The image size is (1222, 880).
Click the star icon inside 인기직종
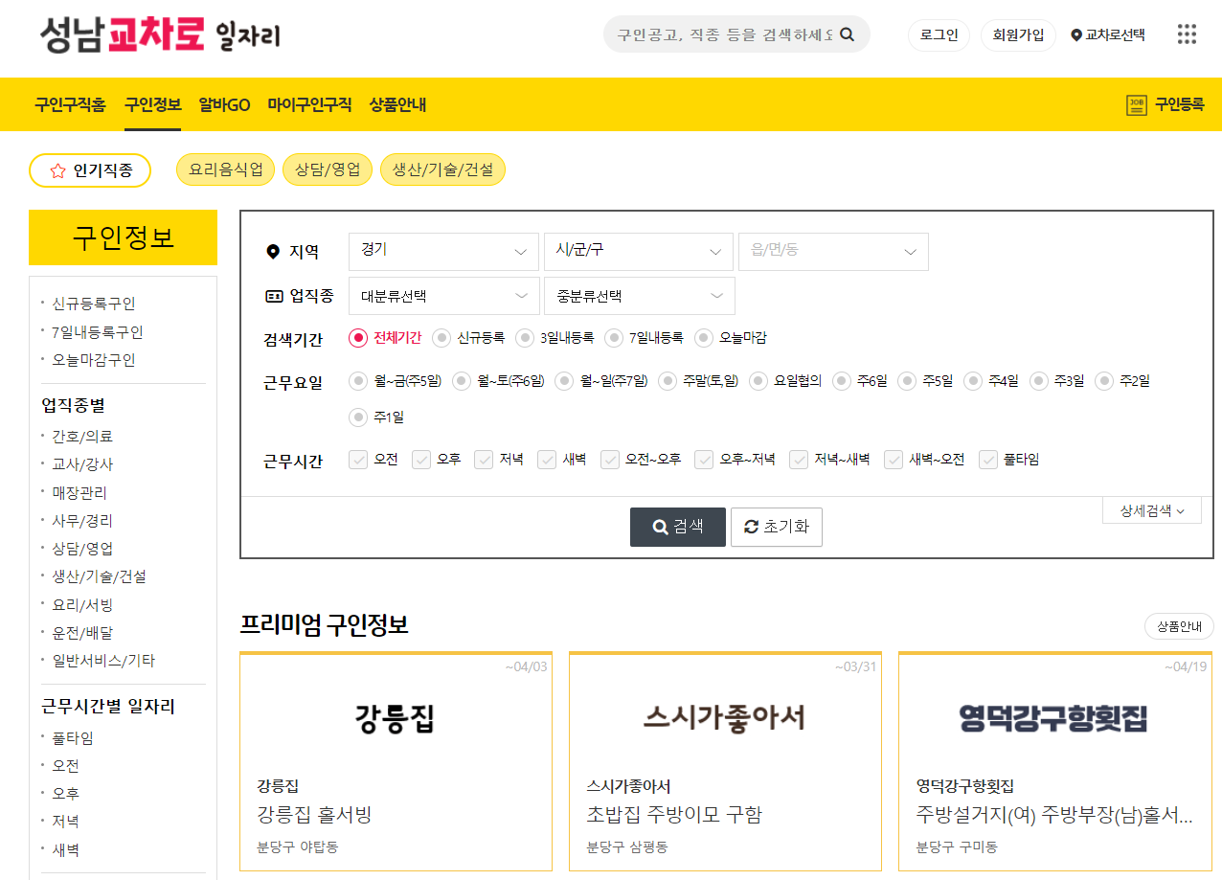[x=57, y=169]
